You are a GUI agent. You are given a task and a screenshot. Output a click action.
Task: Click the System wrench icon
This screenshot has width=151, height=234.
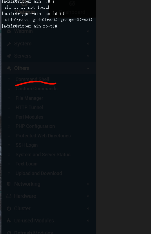pos(9,44)
